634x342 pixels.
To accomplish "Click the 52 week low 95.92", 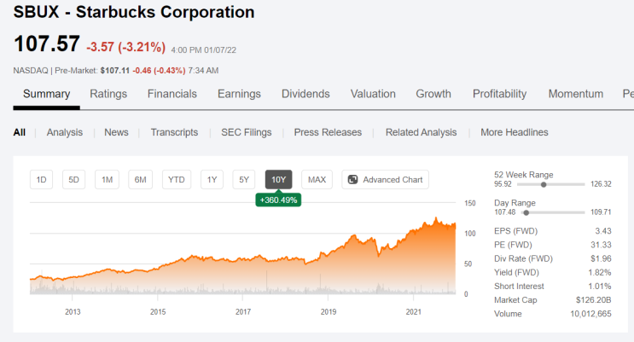I will pyautogui.click(x=503, y=184).
